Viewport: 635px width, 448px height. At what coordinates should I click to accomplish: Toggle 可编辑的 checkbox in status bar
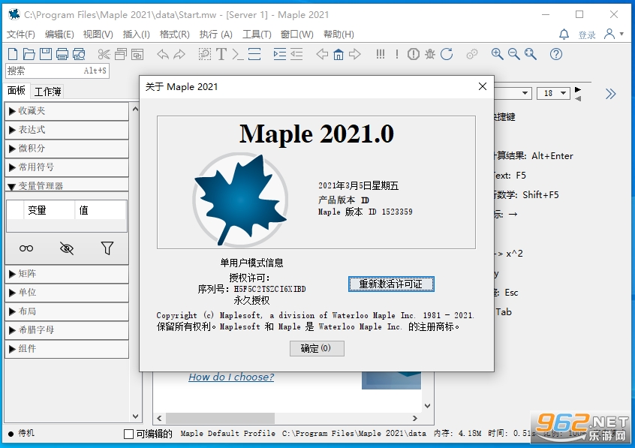pos(128,434)
